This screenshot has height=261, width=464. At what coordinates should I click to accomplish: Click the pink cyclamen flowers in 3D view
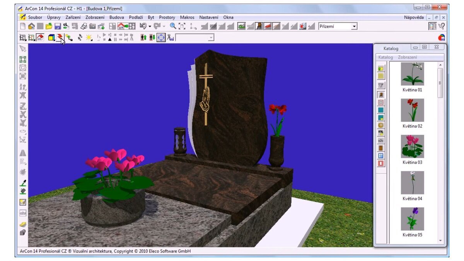pos(115,160)
